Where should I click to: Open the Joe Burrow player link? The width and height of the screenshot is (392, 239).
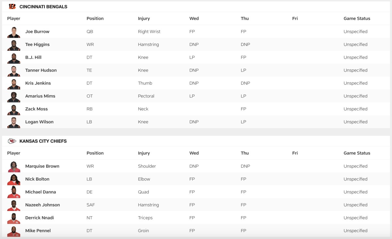(x=37, y=32)
